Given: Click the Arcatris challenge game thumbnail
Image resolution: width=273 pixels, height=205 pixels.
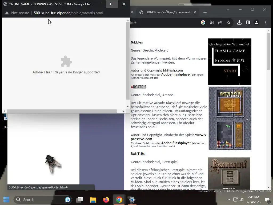Looking at the screenshot, I should click(230, 118).
